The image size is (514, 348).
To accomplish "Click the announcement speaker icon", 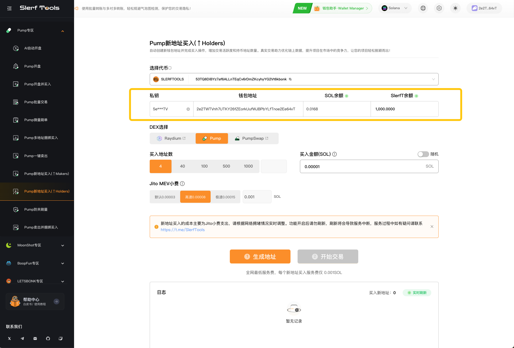I will 77,8.
